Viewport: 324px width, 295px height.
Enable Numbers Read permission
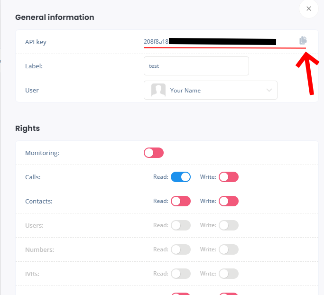pyautogui.click(x=181, y=249)
